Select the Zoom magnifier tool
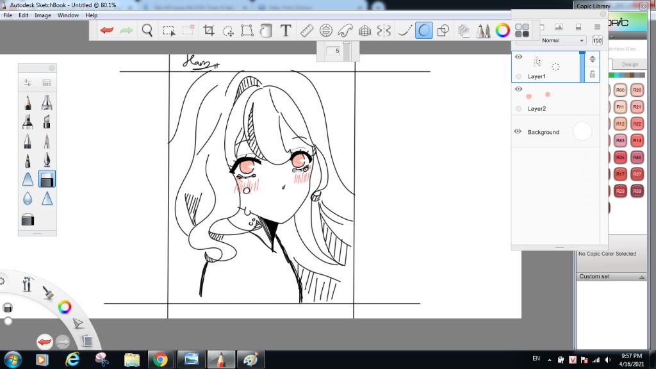 click(x=147, y=30)
